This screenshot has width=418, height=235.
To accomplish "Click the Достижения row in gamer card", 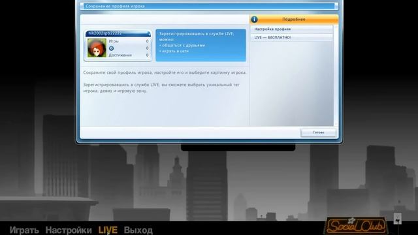I will [129, 55].
